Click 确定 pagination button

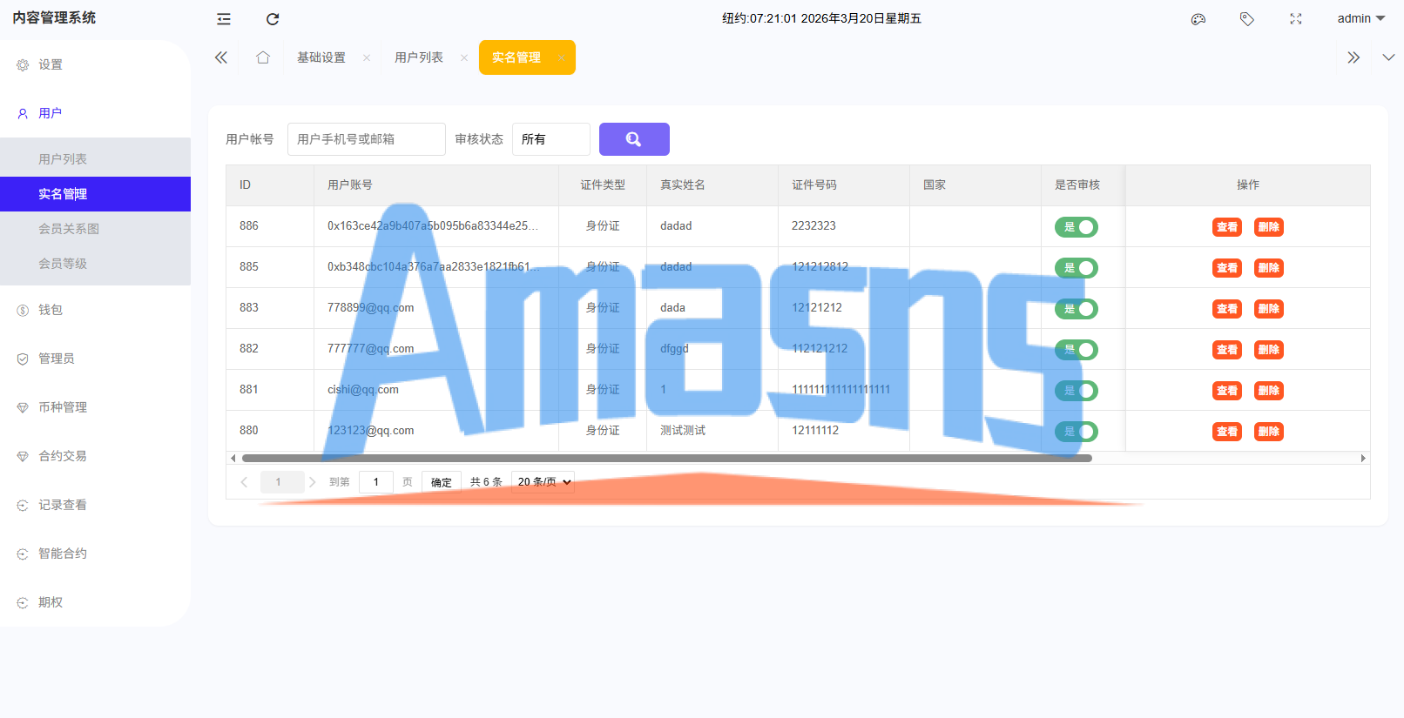pos(442,482)
